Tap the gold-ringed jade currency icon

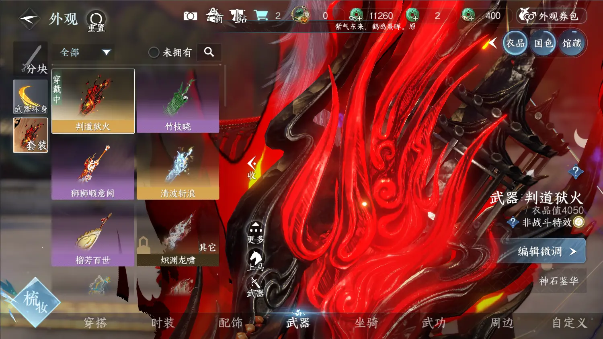pos(300,15)
